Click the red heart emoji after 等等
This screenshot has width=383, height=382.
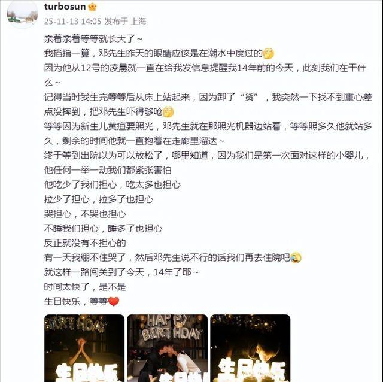pos(113,301)
